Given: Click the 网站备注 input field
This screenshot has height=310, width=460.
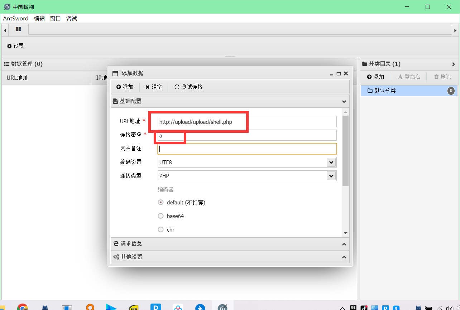Looking at the screenshot, I should click(x=247, y=149).
